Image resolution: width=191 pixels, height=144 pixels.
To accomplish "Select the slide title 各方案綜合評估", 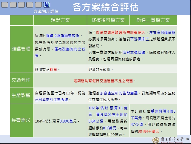I will point(105,7).
